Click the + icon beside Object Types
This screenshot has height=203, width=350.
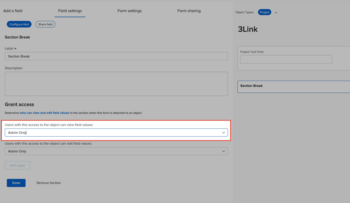click(276, 12)
